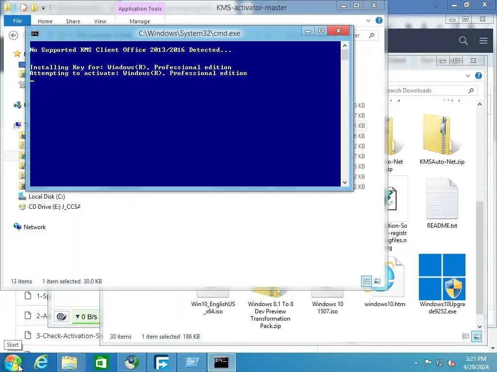Viewport: 497px width, 372px height.
Task: Click the New Folder quick access icon
Action: [x=34, y=8]
